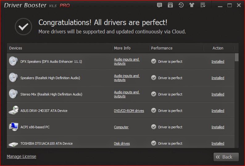245x166 pixels.
Task: Open the skin (t-shirt) icon
Action: tap(192, 5)
